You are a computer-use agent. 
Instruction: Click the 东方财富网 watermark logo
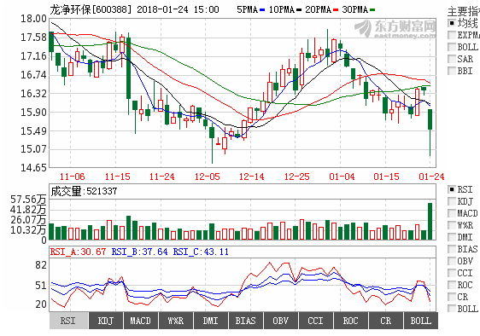point(395,29)
